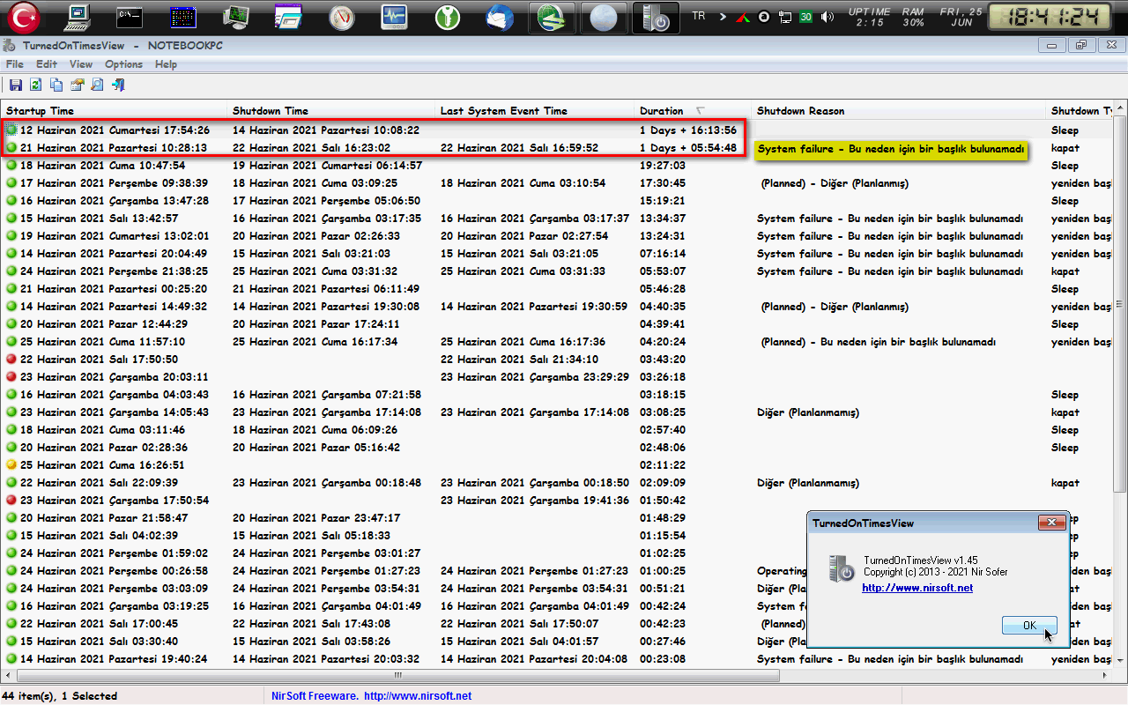The image size is (1128, 705).
Task: Open the File menu
Action: [14, 64]
